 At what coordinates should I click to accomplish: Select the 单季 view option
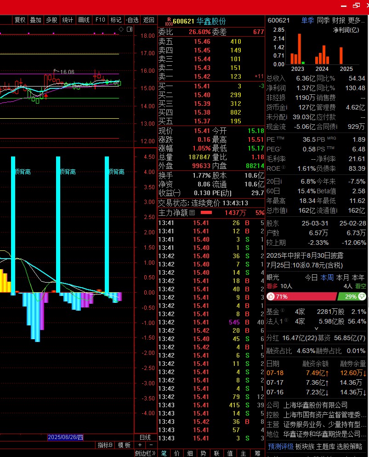pos(307,20)
